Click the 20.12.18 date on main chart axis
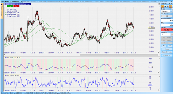 [x=133, y=53]
